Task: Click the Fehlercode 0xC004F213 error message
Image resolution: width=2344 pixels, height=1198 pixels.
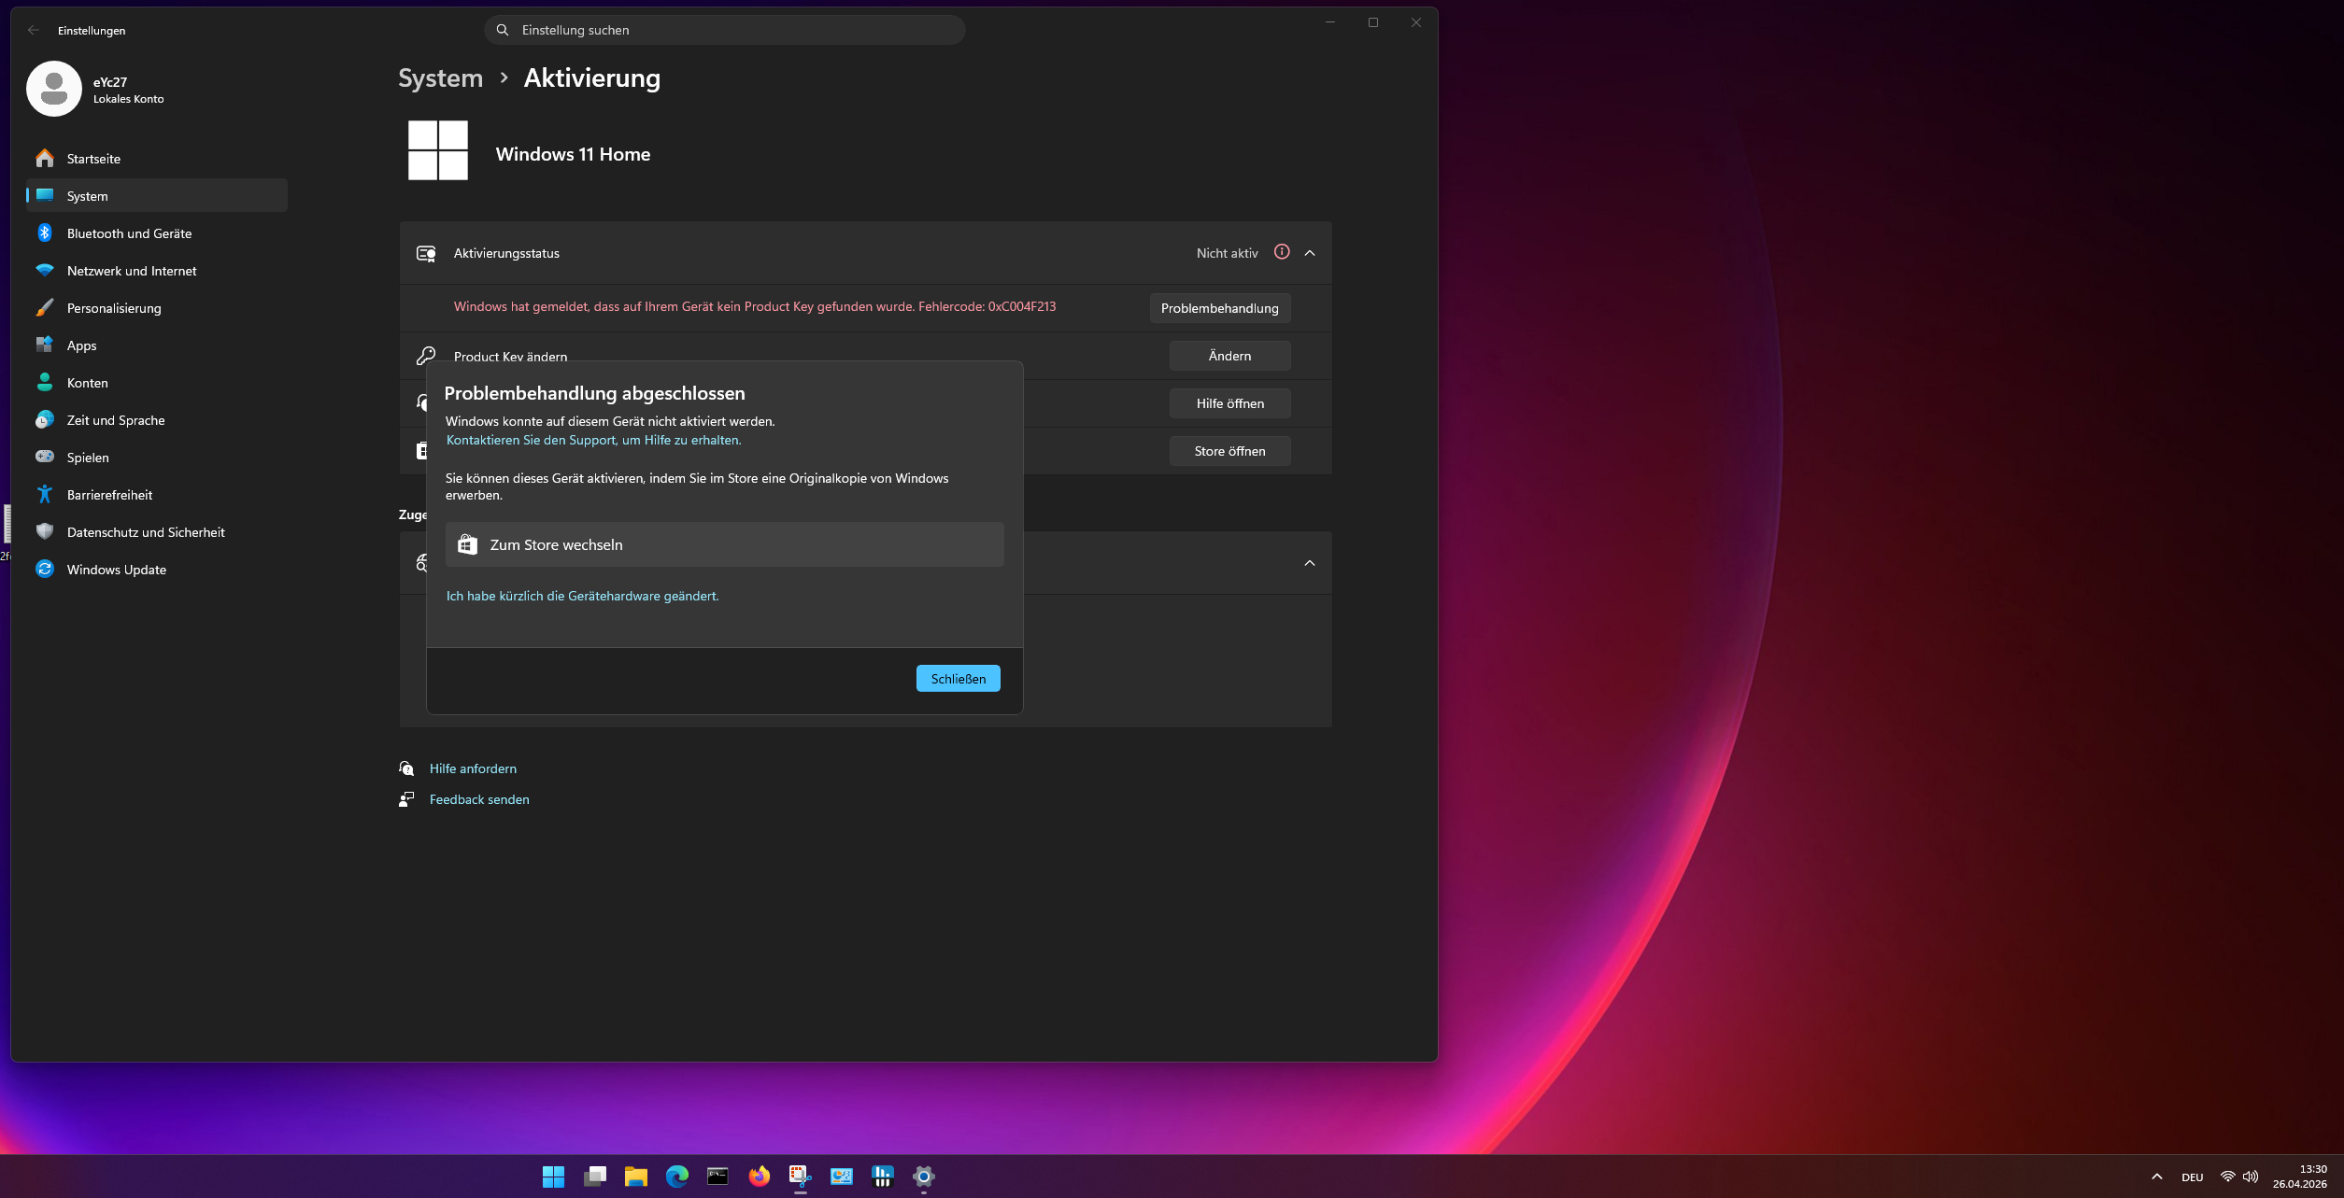Action: (755, 306)
